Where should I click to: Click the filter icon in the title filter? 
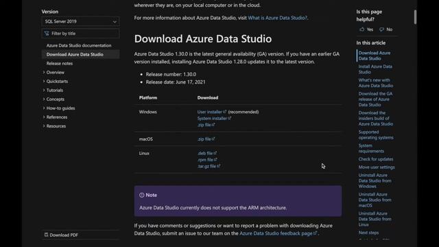(x=47, y=34)
